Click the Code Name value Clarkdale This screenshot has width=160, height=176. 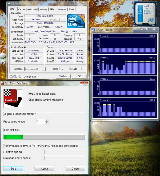click(35, 20)
